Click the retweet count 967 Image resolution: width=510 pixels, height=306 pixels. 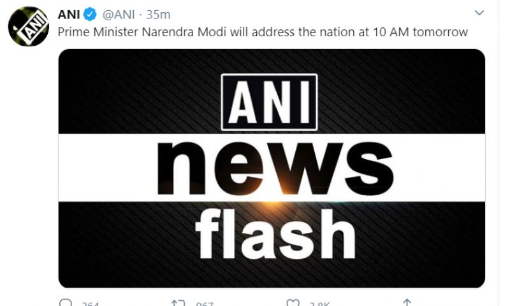click(x=204, y=304)
